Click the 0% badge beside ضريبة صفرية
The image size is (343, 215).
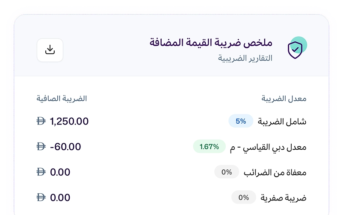243,198
